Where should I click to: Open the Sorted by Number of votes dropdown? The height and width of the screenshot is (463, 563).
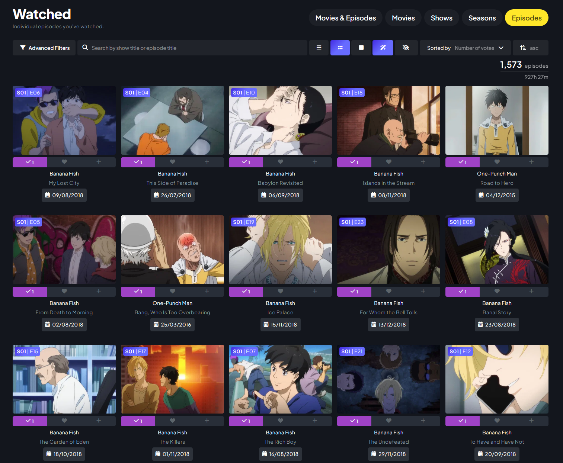(x=465, y=48)
